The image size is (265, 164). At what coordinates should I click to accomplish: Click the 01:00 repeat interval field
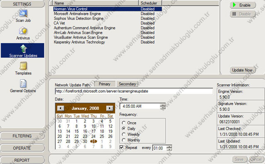point(159,148)
